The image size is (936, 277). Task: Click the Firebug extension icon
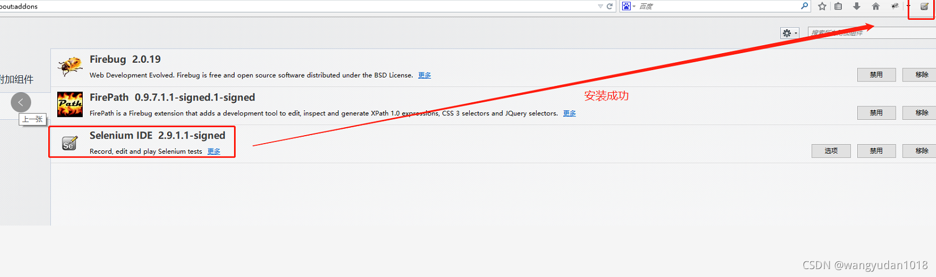tap(70, 66)
